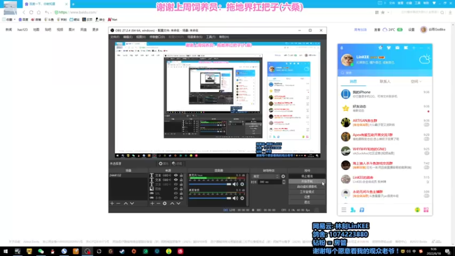Open the scene transition gear settings
455x256 pixels.
pos(283,176)
